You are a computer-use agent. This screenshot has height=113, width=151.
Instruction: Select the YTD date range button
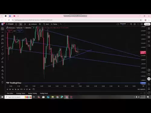click(x=21, y=89)
